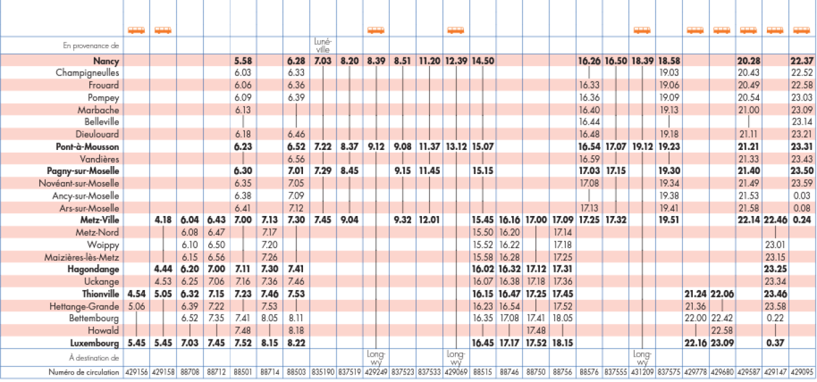
Task: Select circulation number 88501 in bottom row
Action: [242, 373]
